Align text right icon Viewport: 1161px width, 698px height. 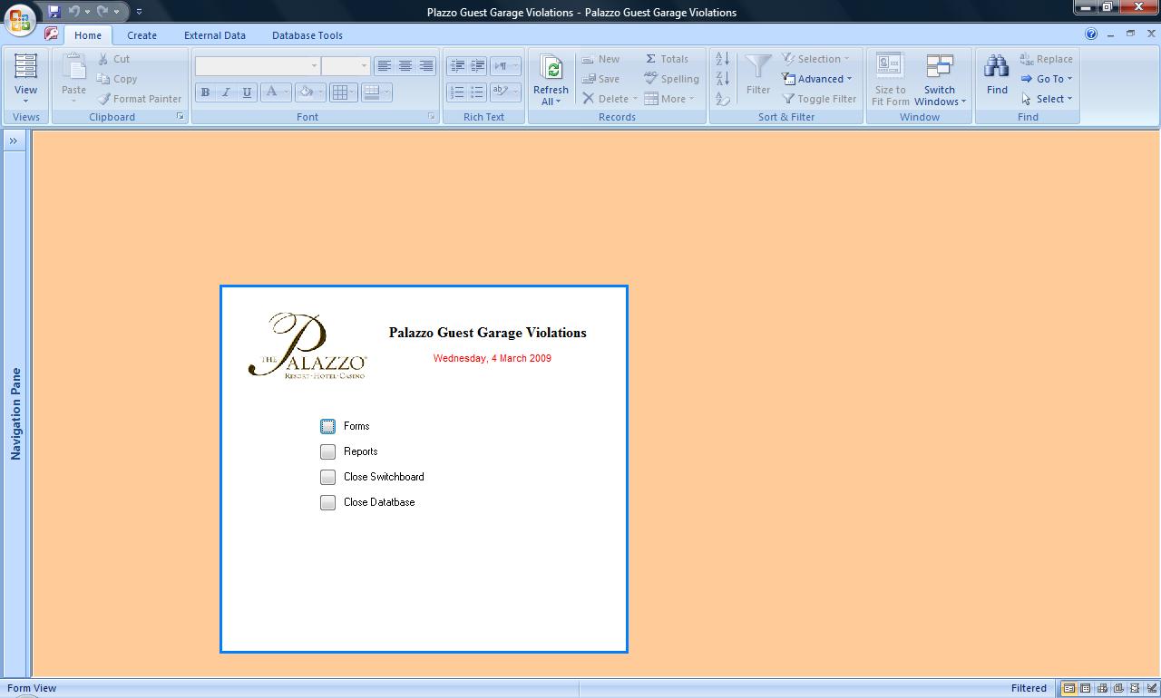click(426, 65)
